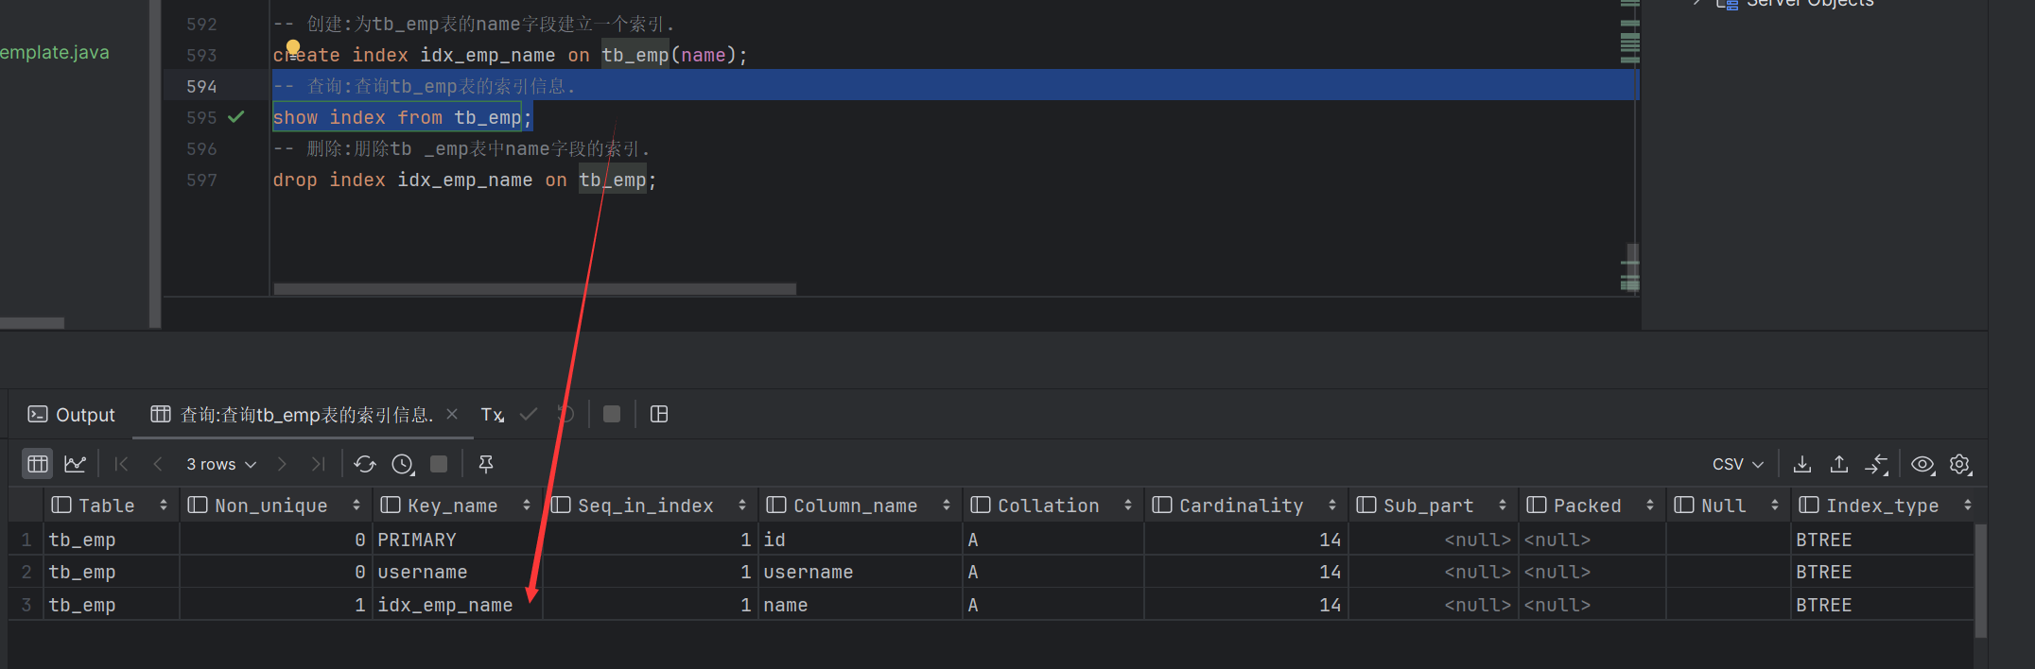This screenshot has height=669, width=2035.
Task: Toggle view options eye icon
Action: click(x=1922, y=464)
